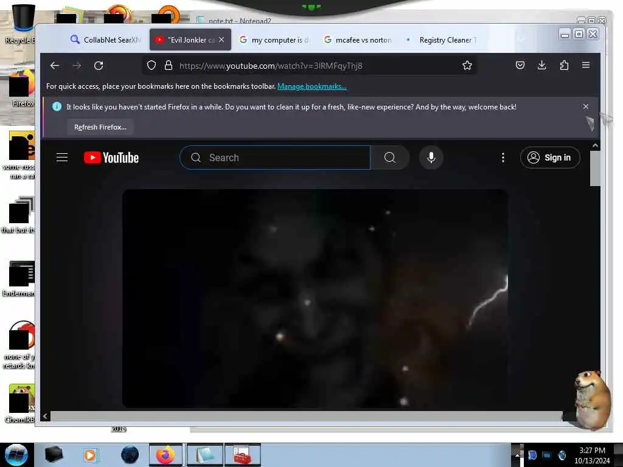Open the "mcafee vs norton" tab
The width and height of the screenshot is (623, 467).
tap(358, 40)
